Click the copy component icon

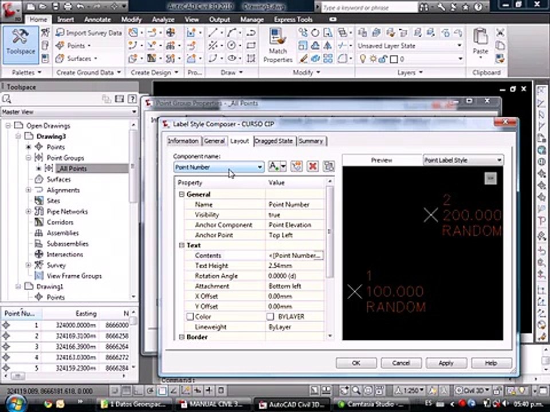click(296, 166)
